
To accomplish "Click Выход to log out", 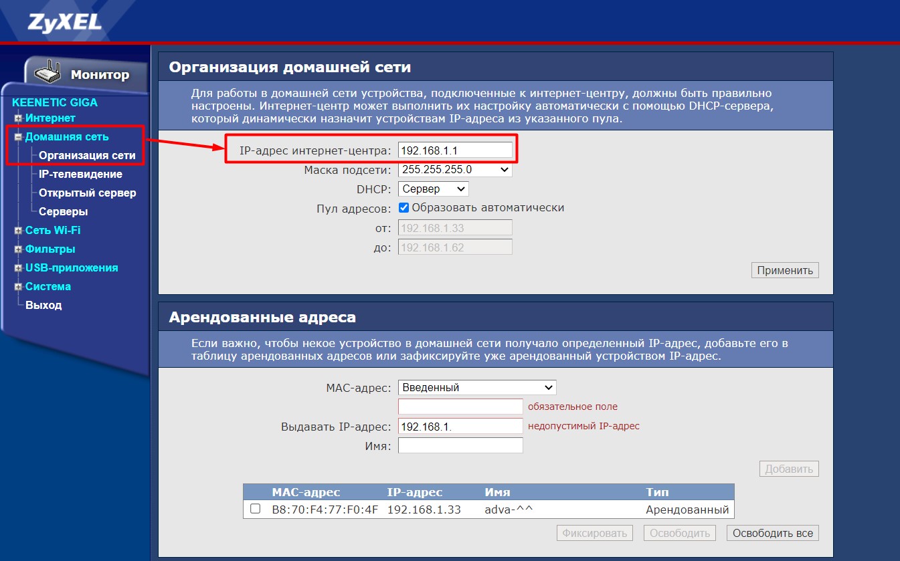I will 43,306.
